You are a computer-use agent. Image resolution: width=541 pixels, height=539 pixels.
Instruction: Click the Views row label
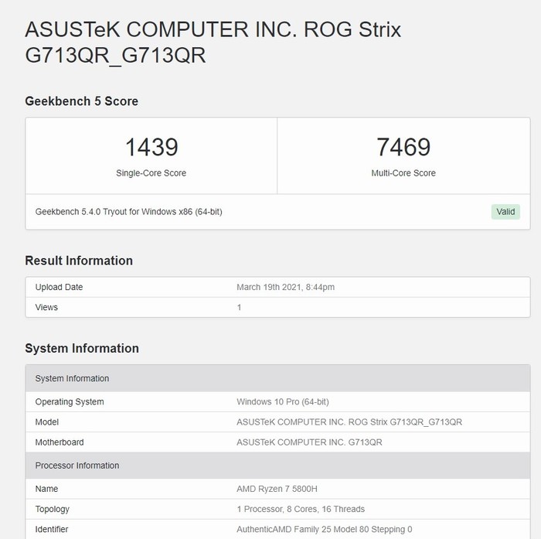46,307
